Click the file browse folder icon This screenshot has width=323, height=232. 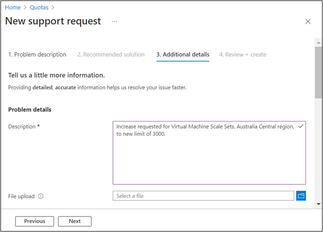(301, 196)
